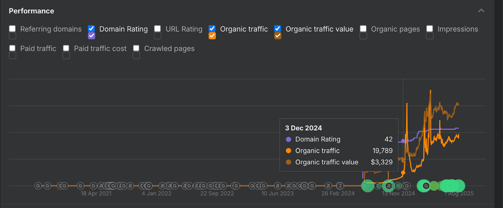Click the 'a' marker left of the '2' marker
The height and width of the screenshot is (208, 503).
click(328, 186)
